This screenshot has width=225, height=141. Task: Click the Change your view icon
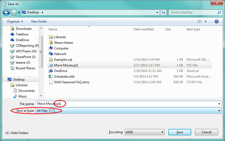click(x=200, y=21)
